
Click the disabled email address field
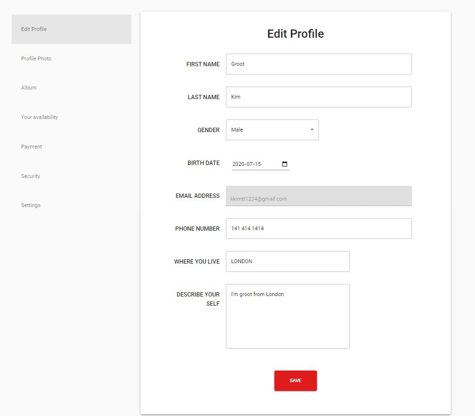(319, 196)
